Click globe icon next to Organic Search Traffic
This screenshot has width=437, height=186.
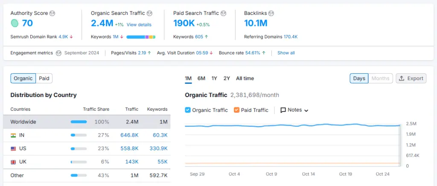(149, 14)
